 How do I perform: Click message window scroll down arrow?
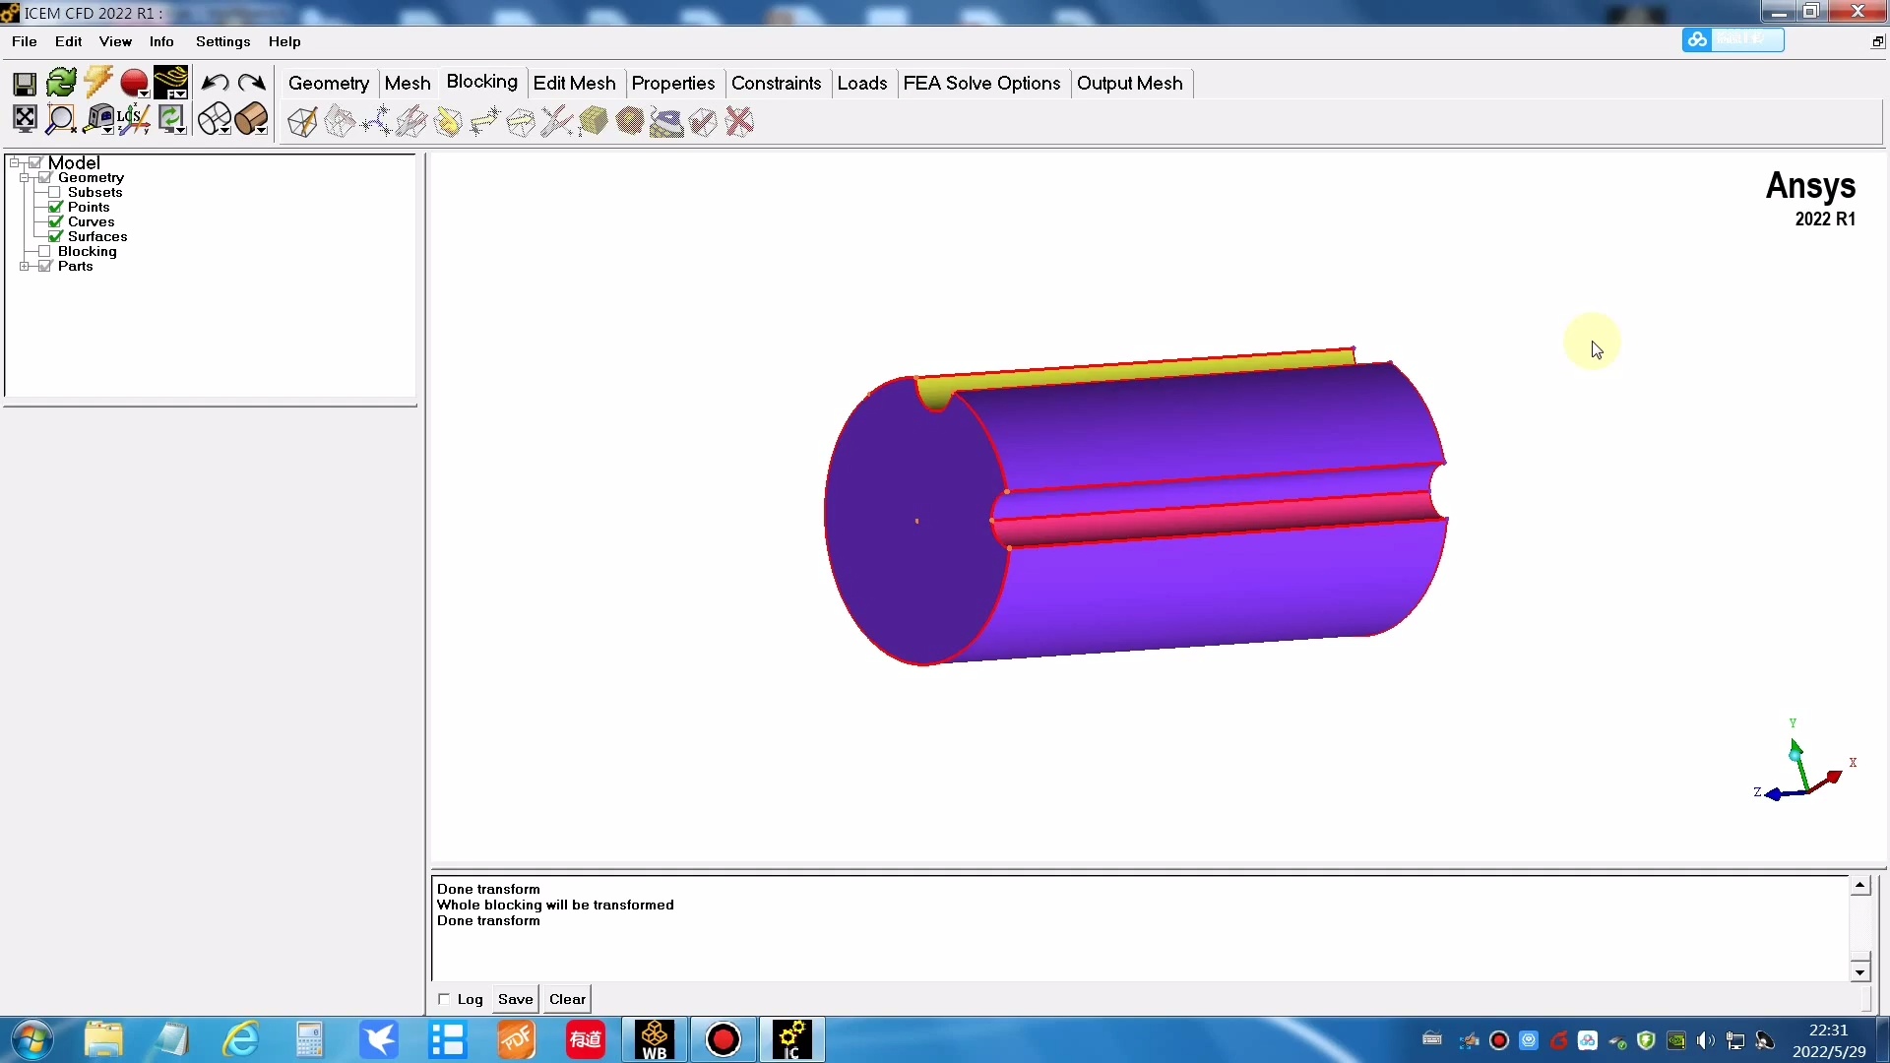click(x=1859, y=972)
